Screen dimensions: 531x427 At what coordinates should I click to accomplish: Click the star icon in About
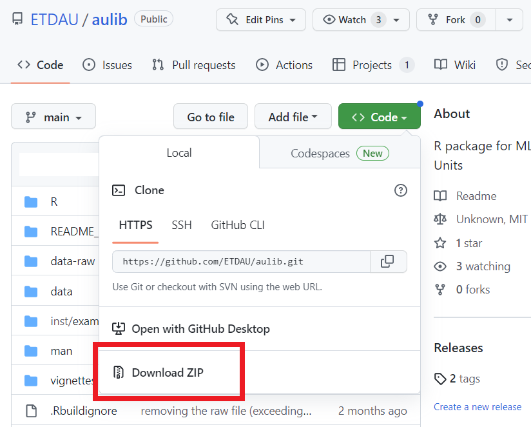440,243
